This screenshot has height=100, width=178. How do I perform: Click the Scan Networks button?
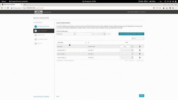tap(125, 34)
